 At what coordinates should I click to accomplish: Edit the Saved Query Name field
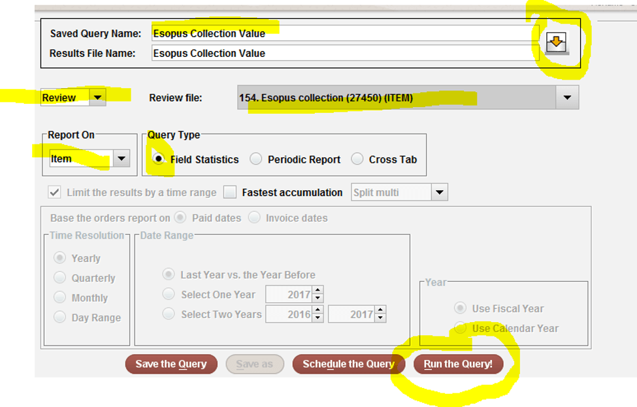coord(346,33)
